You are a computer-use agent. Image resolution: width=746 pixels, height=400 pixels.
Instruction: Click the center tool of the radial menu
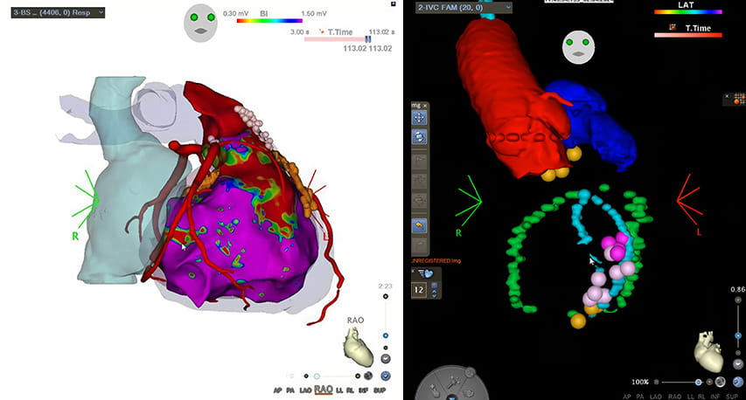[x=452, y=382]
